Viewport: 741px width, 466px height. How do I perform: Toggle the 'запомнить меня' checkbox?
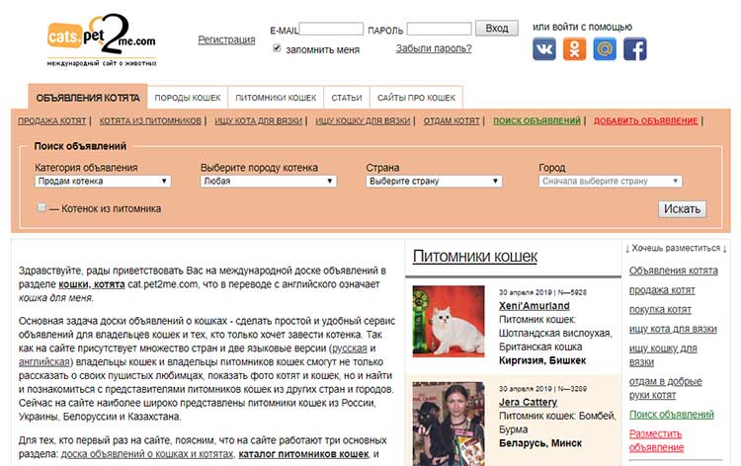[x=277, y=48]
